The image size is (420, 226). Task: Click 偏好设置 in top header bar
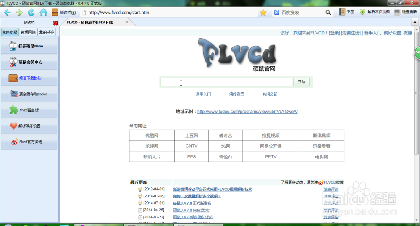coord(392,33)
